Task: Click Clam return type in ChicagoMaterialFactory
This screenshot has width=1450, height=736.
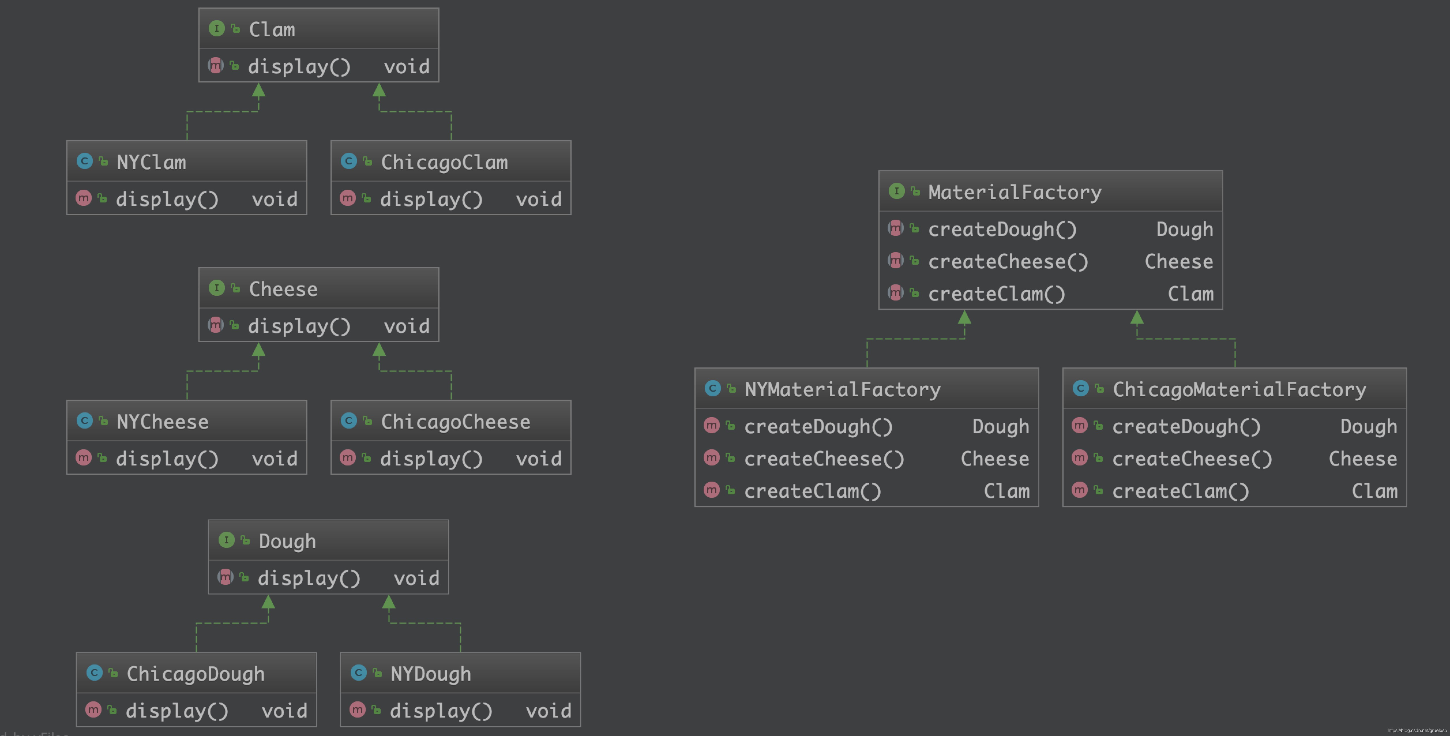Action: coord(1374,492)
